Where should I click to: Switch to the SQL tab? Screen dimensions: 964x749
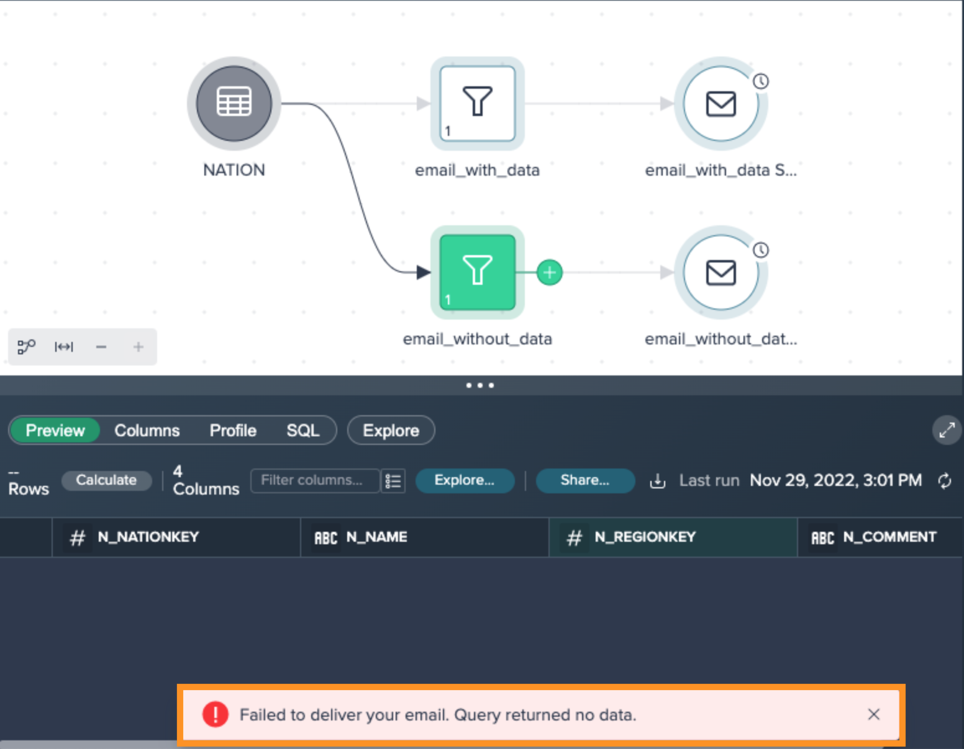[304, 430]
